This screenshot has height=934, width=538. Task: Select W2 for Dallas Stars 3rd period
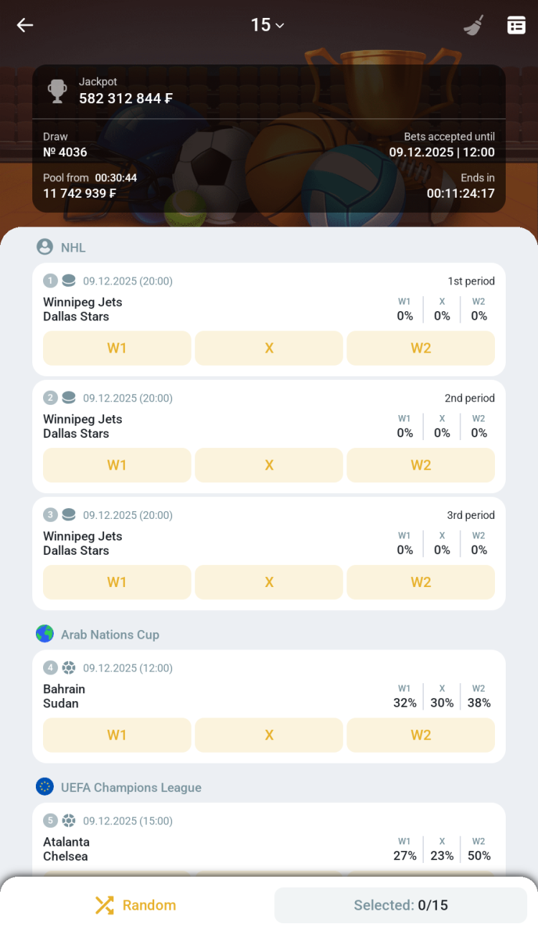(x=420, y=582)
